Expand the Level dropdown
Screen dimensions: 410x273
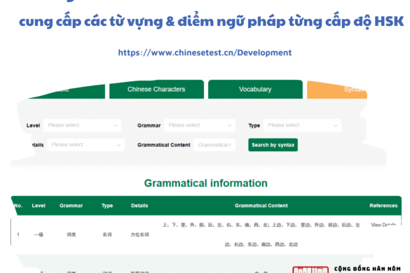click(82, 125)
